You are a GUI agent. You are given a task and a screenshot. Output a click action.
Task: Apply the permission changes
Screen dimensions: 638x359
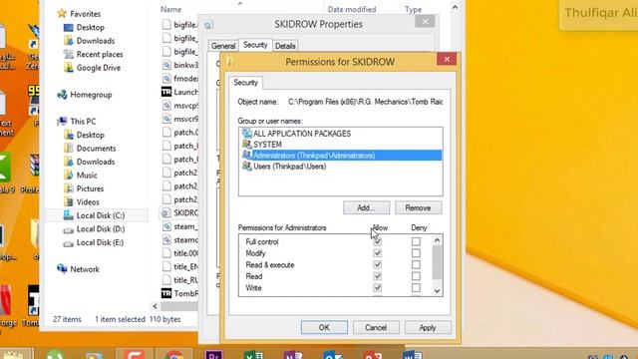pyautogui.click(x=428, y=327)
